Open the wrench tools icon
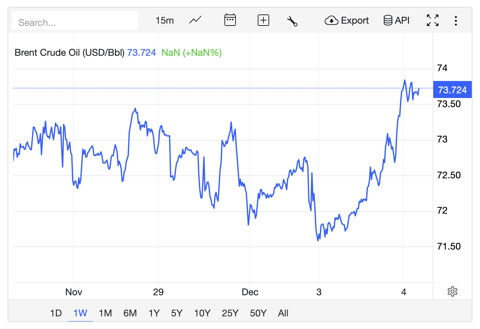 pos(292,21)
